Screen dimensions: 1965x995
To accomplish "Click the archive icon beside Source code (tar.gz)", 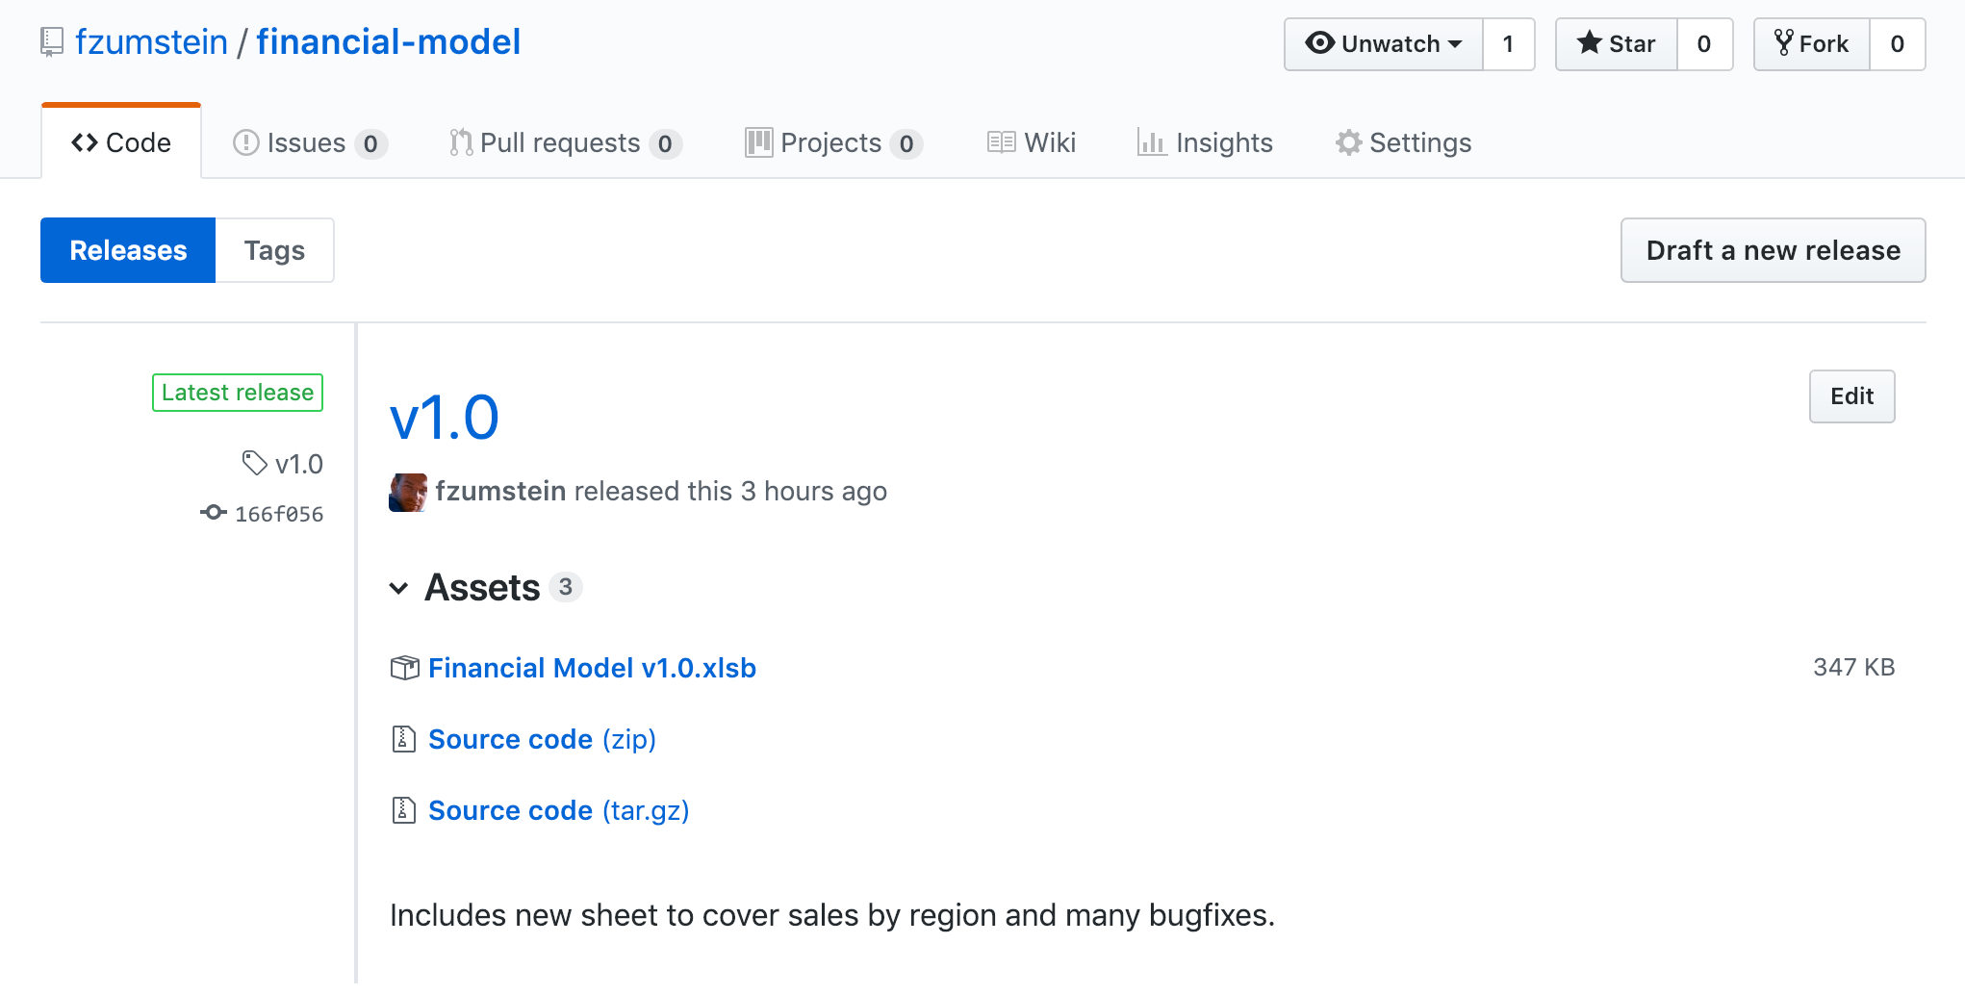I will click(x=404, y=810).
